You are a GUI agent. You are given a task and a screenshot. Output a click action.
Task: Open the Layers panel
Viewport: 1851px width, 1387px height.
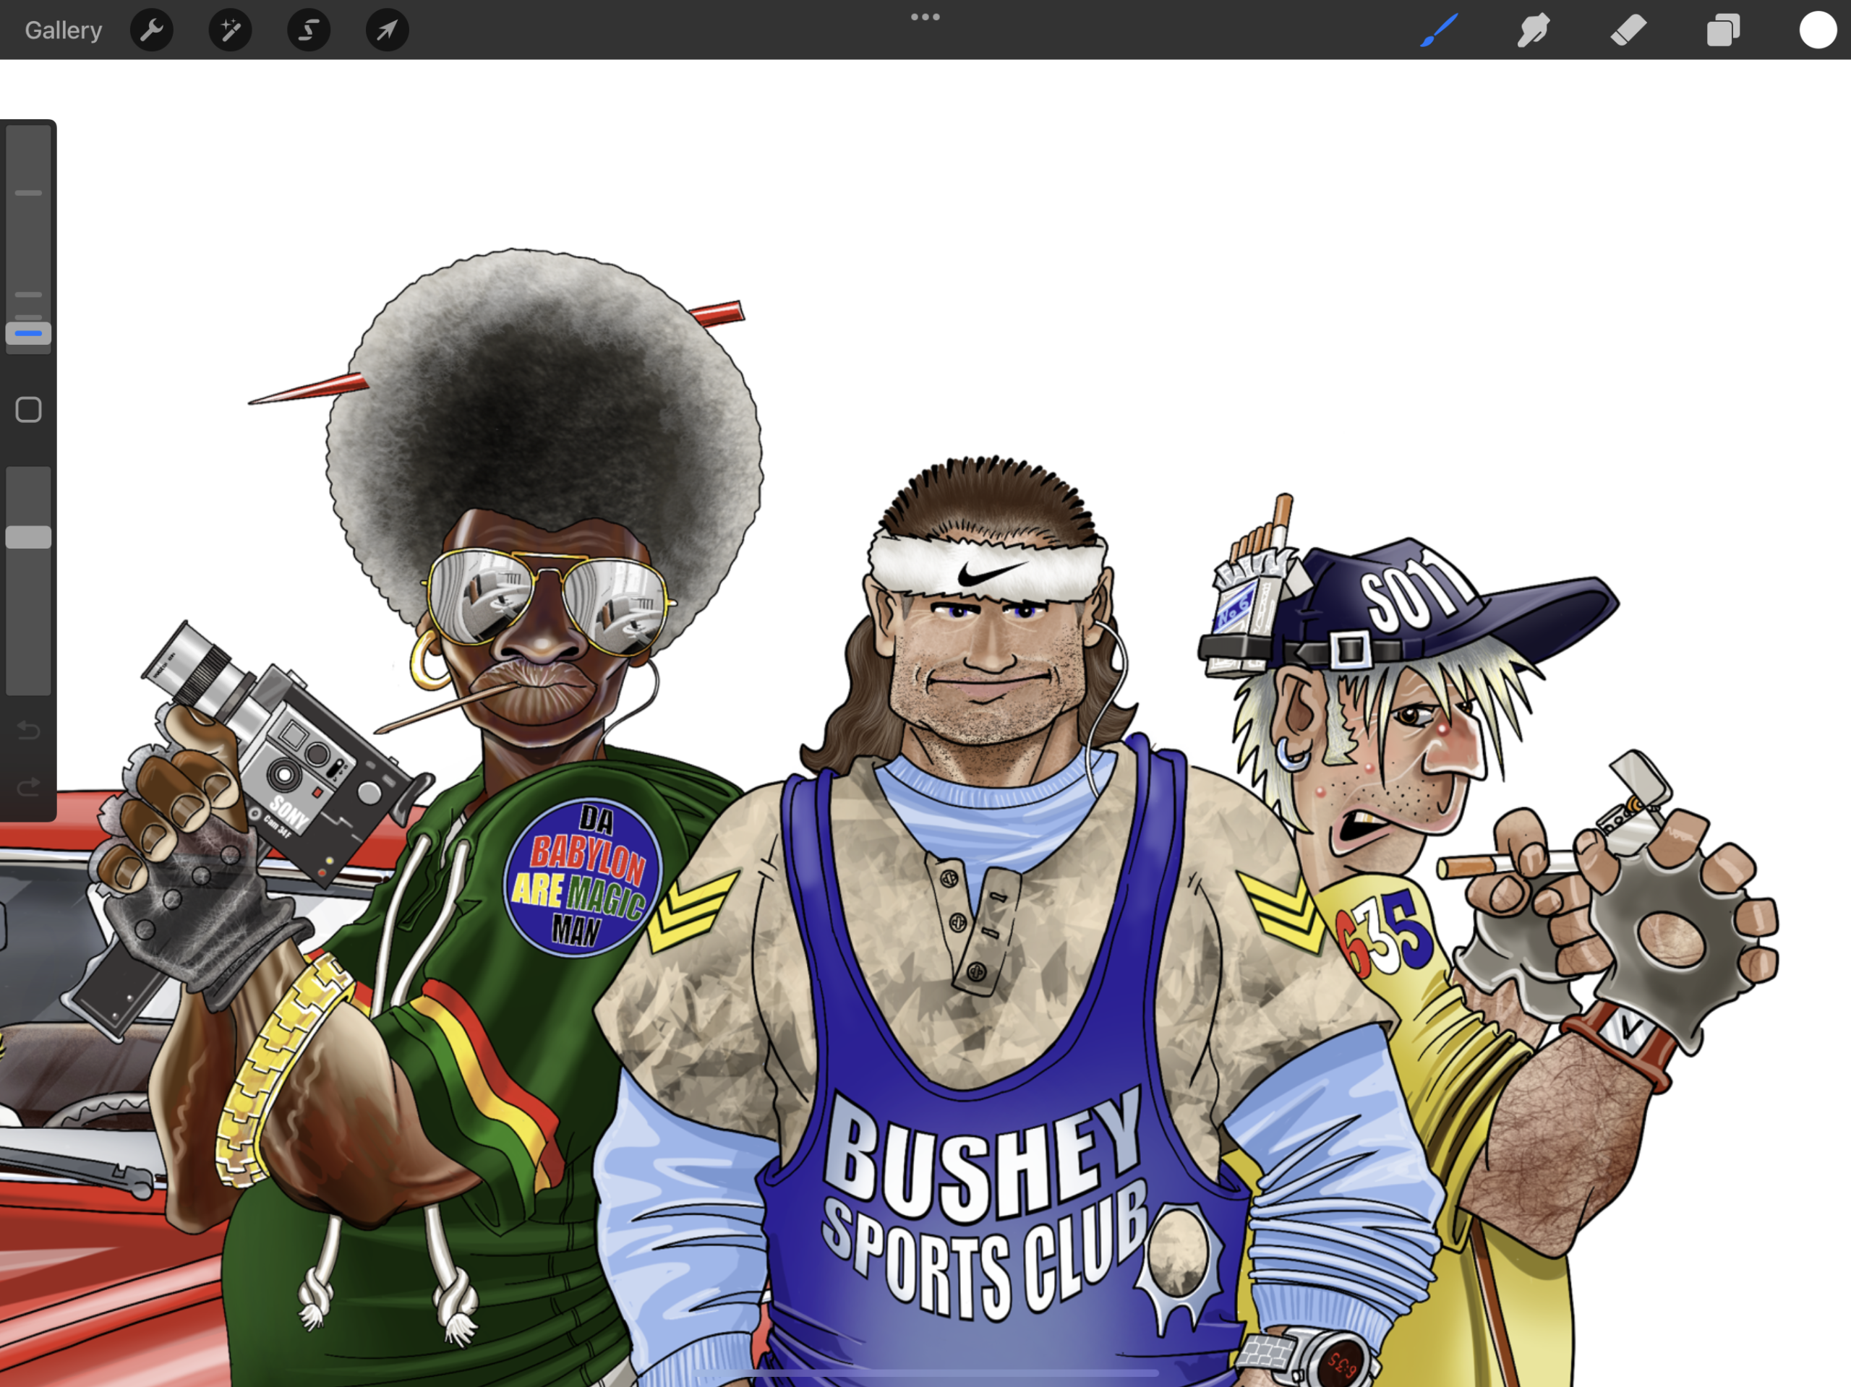coord(1723,30)
